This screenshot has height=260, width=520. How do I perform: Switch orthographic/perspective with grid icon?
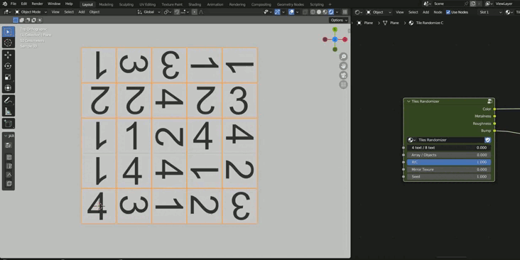pos(343,85)
